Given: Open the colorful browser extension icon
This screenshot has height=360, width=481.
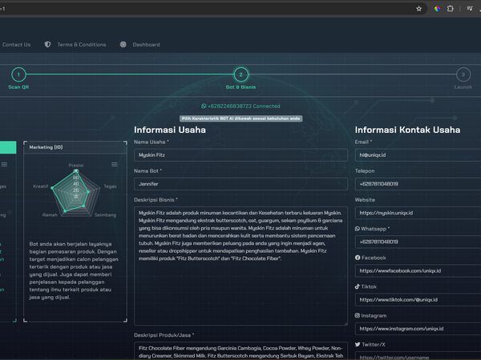Looking at the screenshot, I should point(437,9).
